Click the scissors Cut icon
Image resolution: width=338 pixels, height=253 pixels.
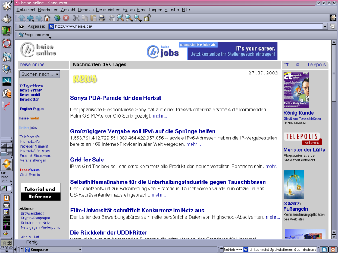click(x=76, y=18)
